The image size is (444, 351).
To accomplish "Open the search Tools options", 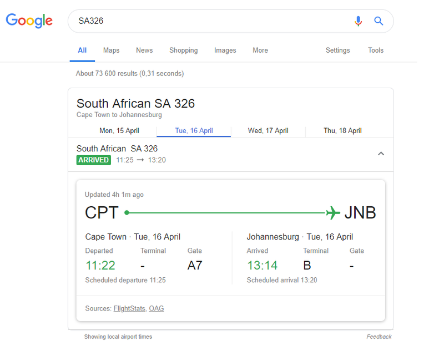I will pyautogui.click(x=375, y=50).
